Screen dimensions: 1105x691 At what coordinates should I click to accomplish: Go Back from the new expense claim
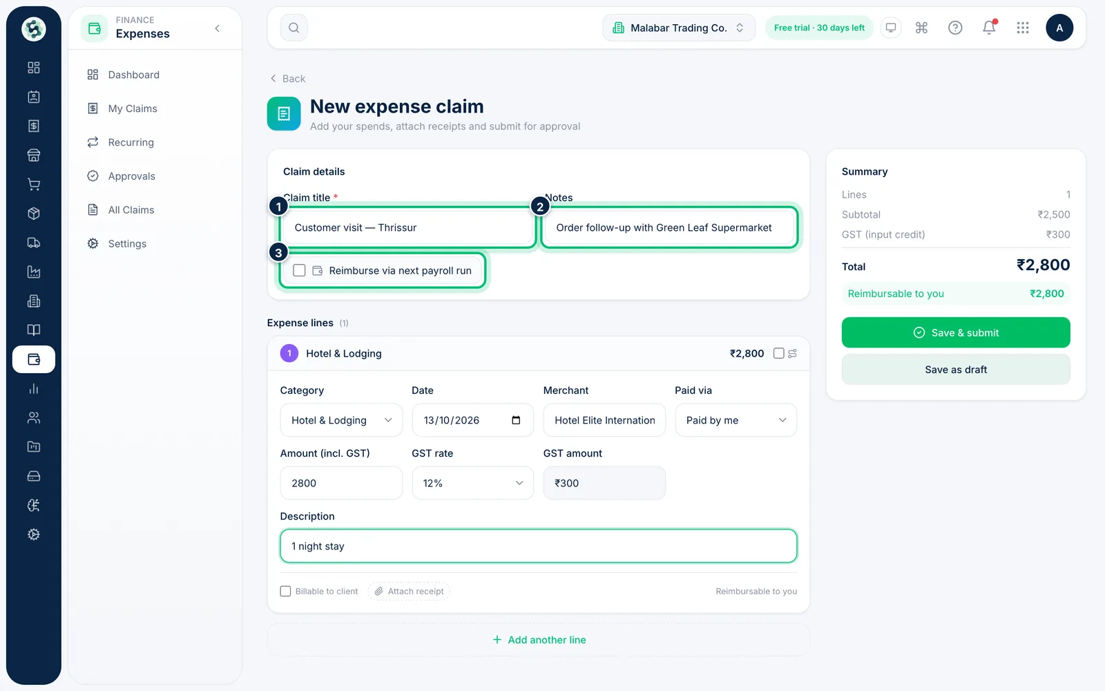[x=287, y=79]
